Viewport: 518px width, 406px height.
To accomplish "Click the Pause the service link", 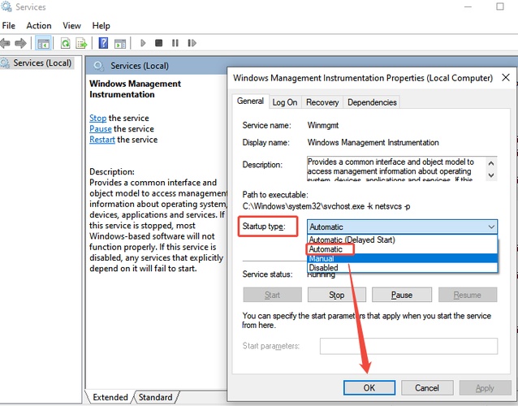I will click(x=101, y=128).
